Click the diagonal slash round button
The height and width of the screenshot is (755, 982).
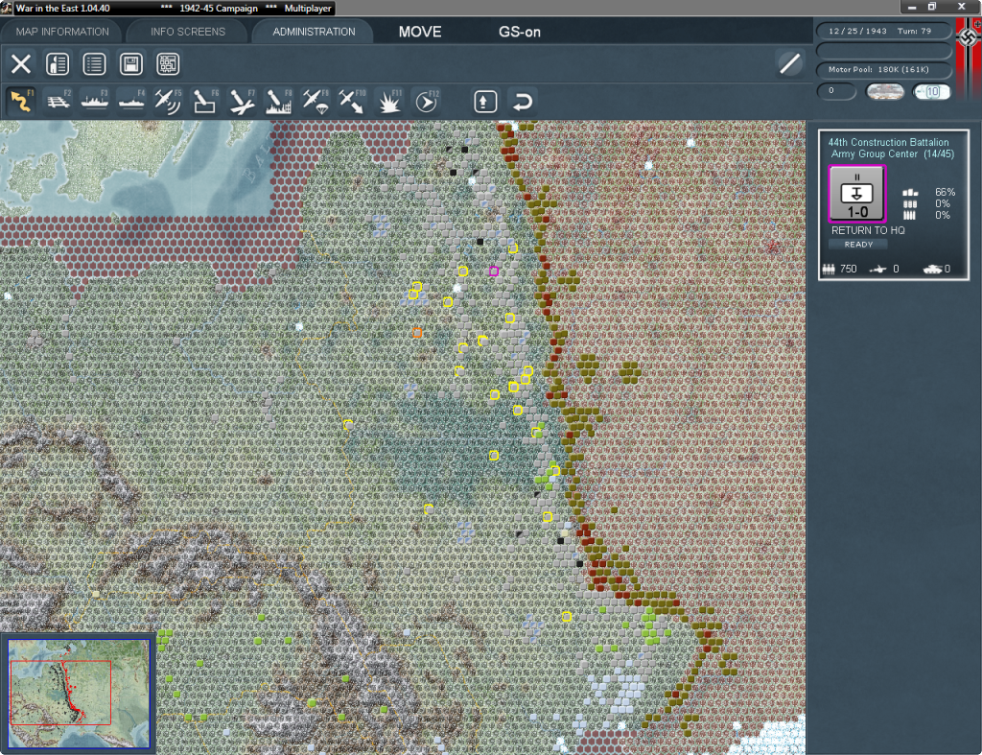point(790,63)
